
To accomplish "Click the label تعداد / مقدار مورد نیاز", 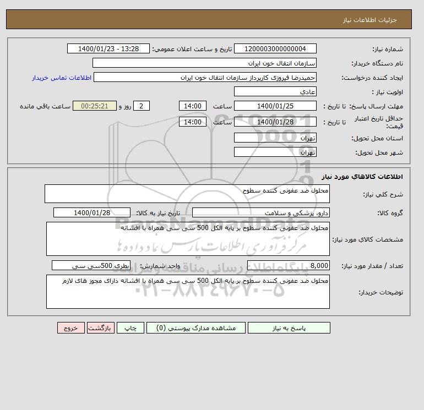I will point(372,266).
